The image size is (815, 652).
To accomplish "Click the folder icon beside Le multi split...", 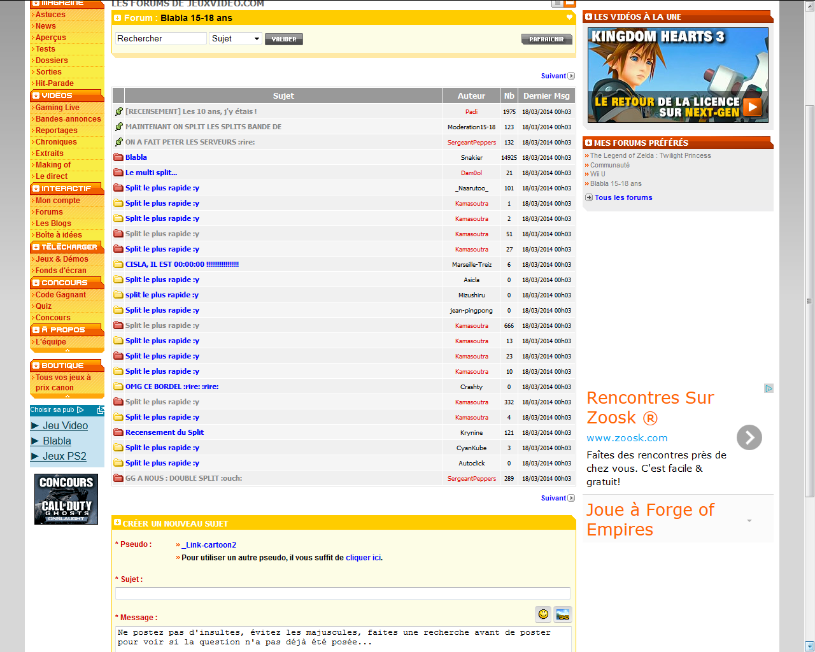I will [x=118, y=173].
